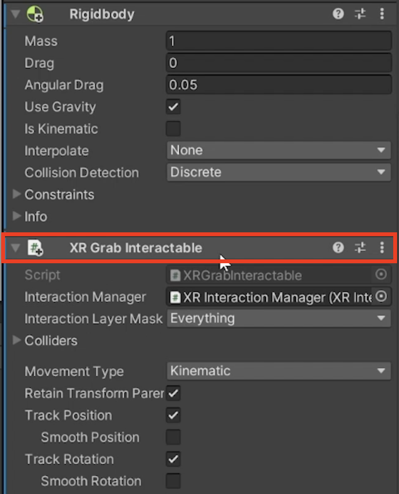399x494 pixels.
Task: Open Rigidbody component help reference
Action: (x=338, y=14)
